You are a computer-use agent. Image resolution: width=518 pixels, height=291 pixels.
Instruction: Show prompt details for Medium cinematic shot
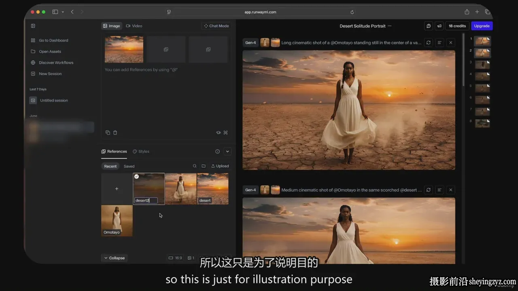(x=439, y=190)
